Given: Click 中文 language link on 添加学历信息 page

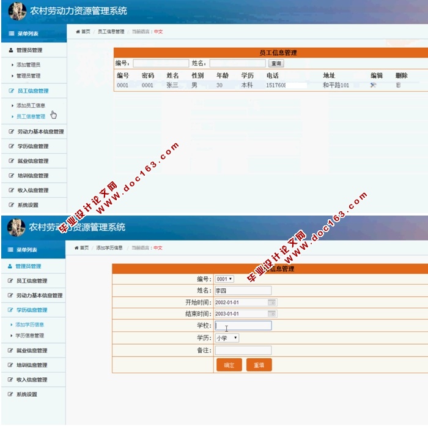Looking at the screenshot, I should (x=158, y=248).
